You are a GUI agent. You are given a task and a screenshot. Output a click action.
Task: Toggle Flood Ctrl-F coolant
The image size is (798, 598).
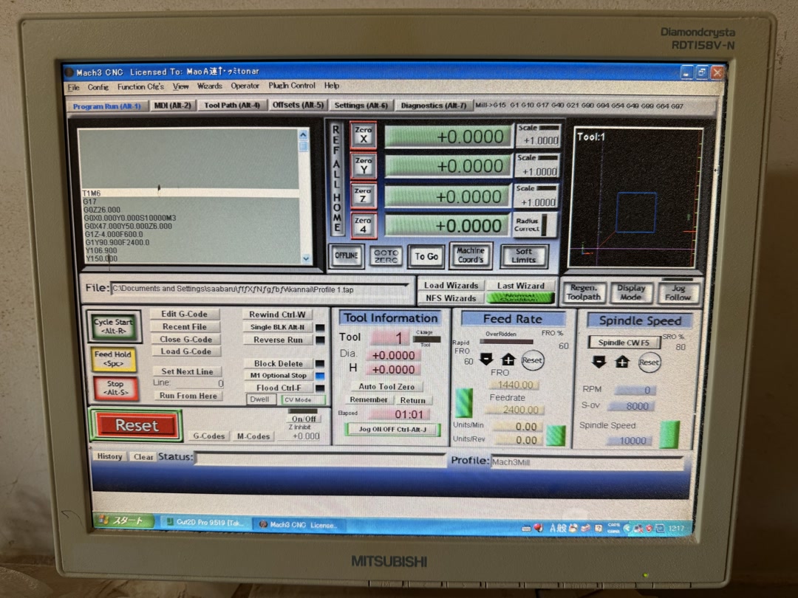[278, 388]
